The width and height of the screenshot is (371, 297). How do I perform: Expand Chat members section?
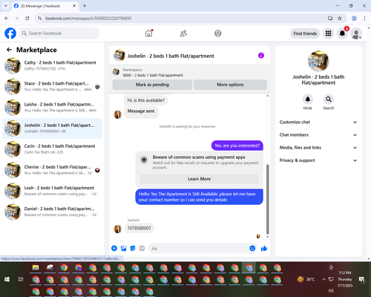pos(318,135)
